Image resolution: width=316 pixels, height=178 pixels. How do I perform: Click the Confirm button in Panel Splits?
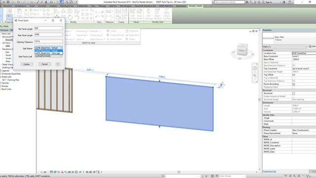(26, 64)
